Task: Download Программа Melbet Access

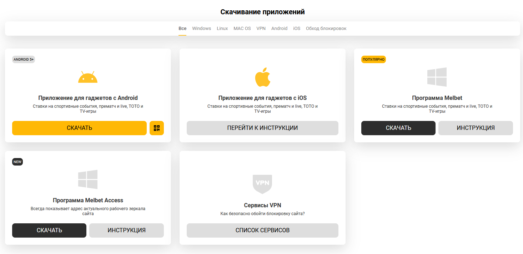Action: tap(49, 230)
